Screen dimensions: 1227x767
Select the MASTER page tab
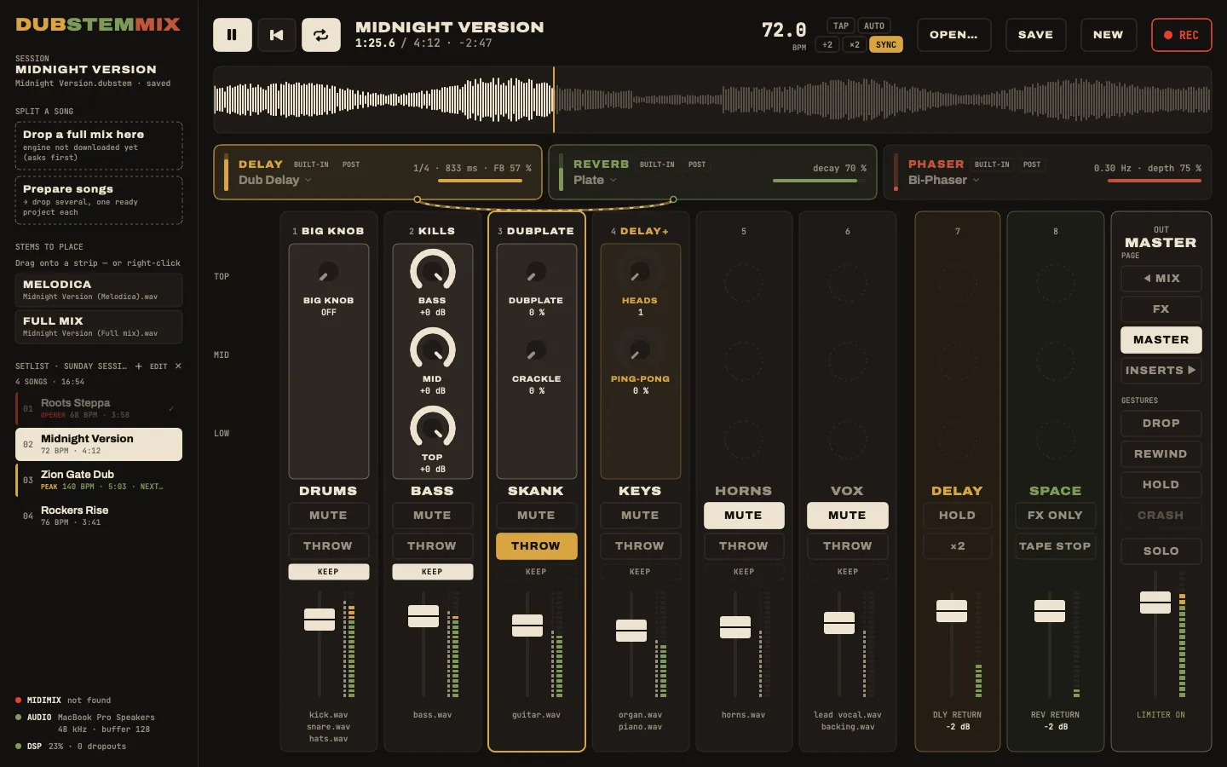[x=1161, y=340]
